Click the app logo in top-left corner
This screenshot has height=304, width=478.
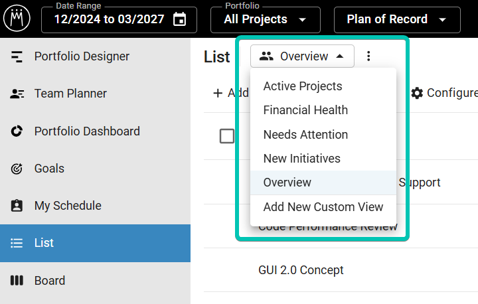[x=17, y=19]
